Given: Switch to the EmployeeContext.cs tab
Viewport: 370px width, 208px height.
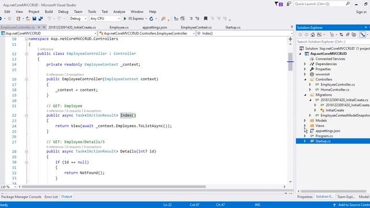Looking at the screenshot, I should coord(196,27).
